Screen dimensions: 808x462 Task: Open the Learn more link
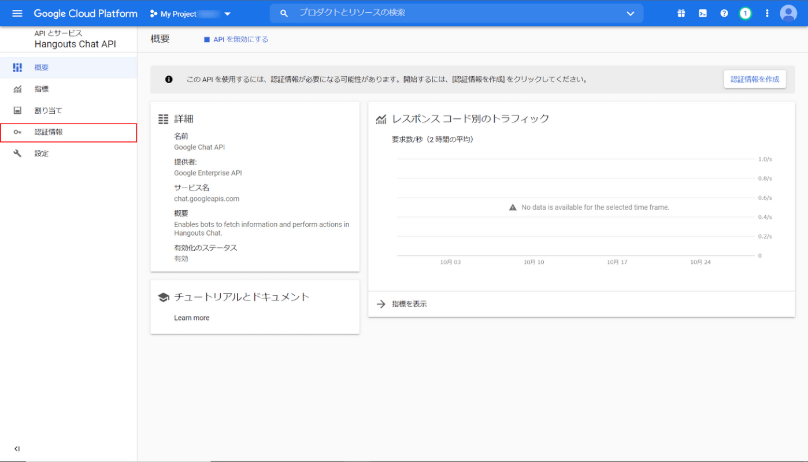tap(191, 318)
